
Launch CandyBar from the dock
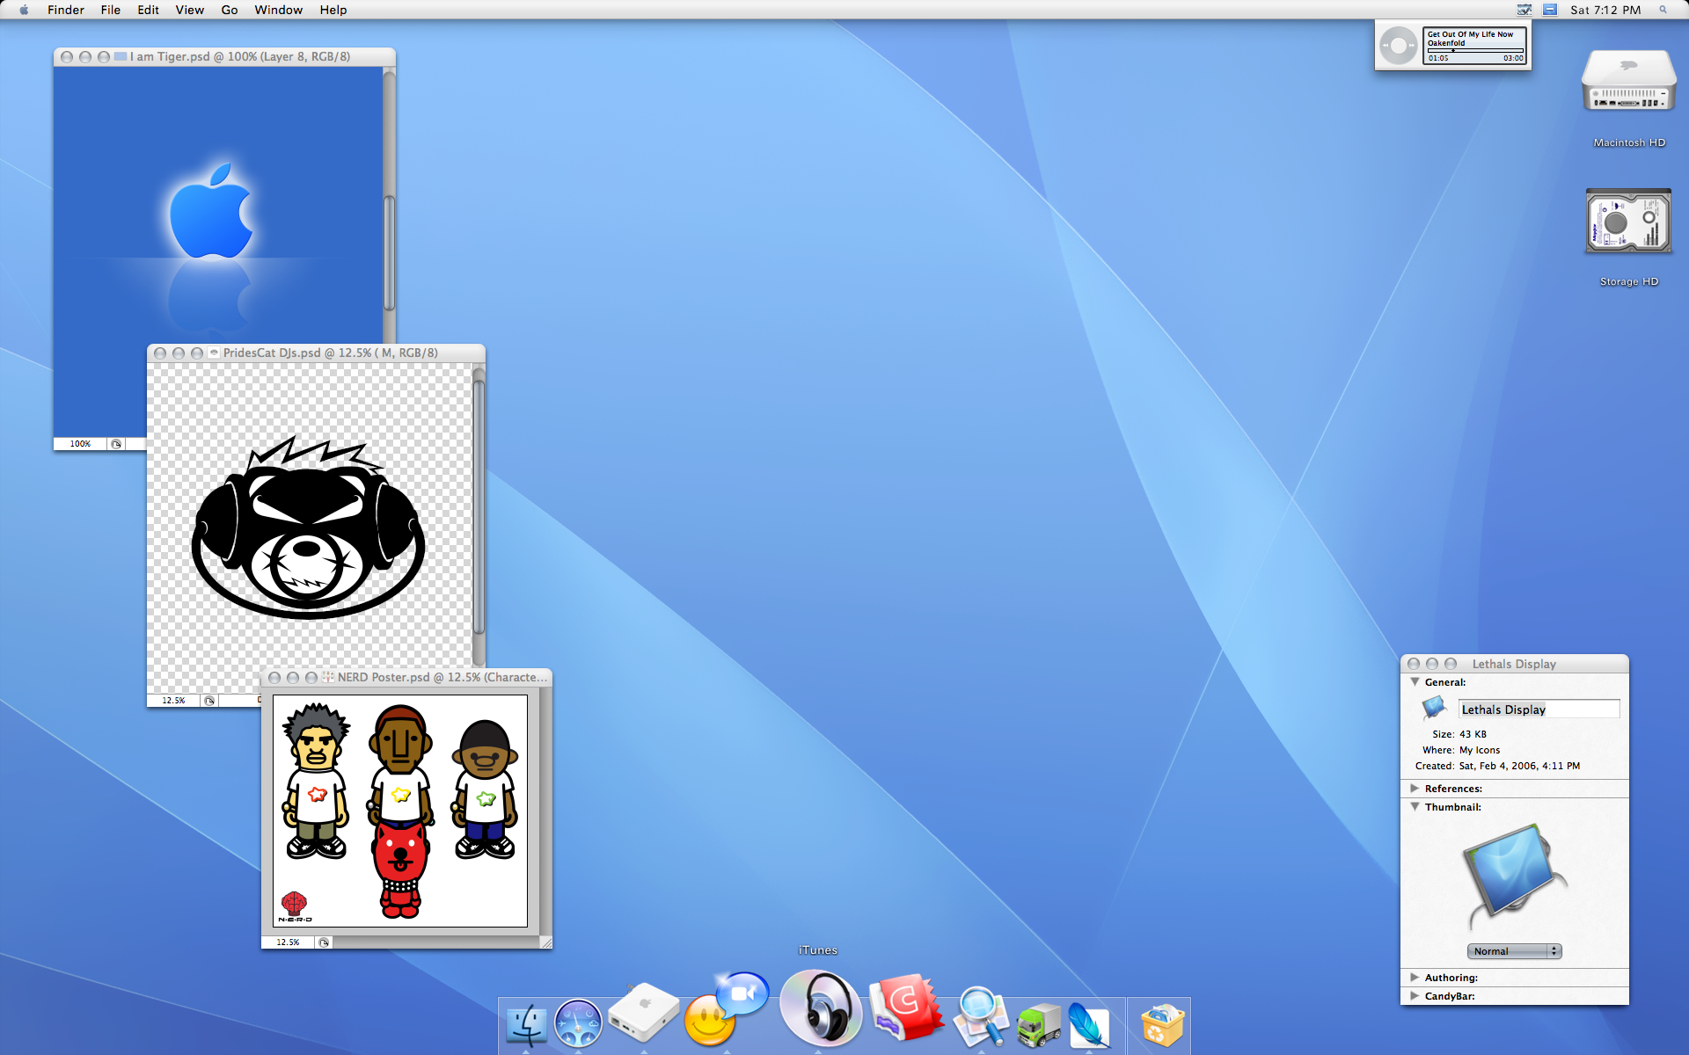tap(906, 1008)
